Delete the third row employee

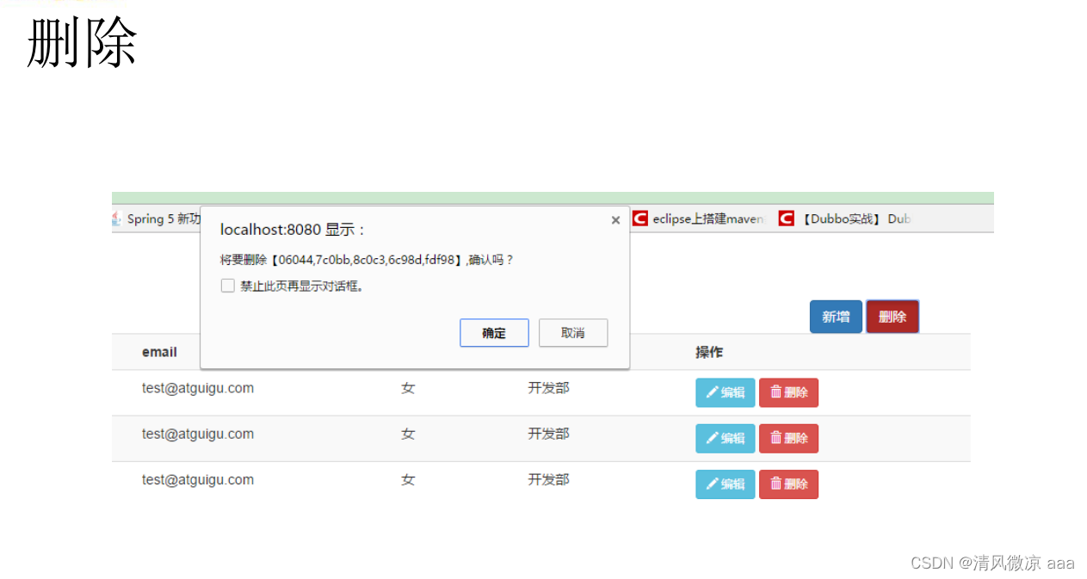tap(788, 484)
